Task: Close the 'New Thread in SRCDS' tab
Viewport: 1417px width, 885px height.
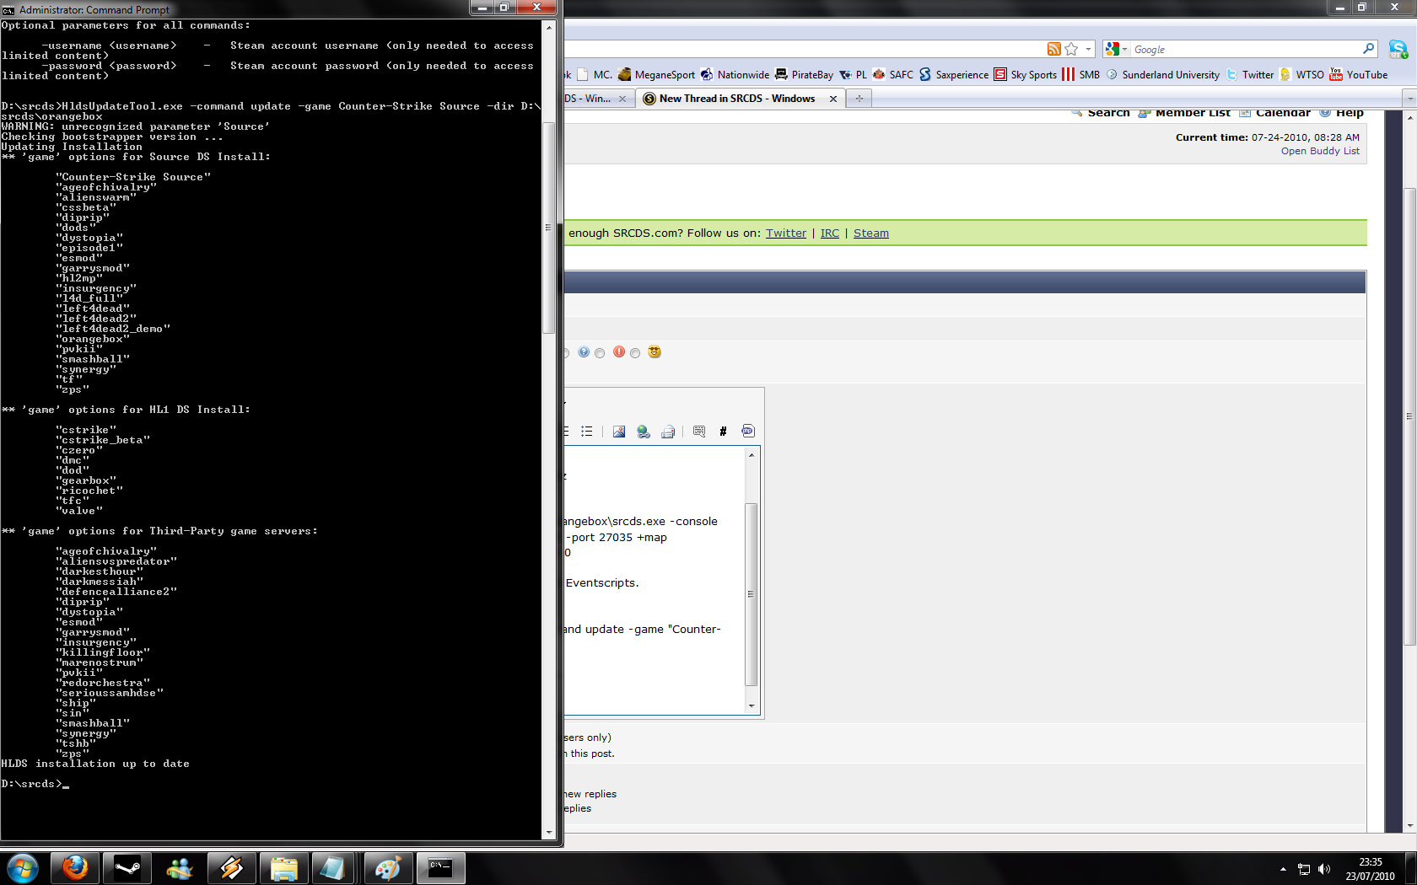Action: tap(833, 99)
